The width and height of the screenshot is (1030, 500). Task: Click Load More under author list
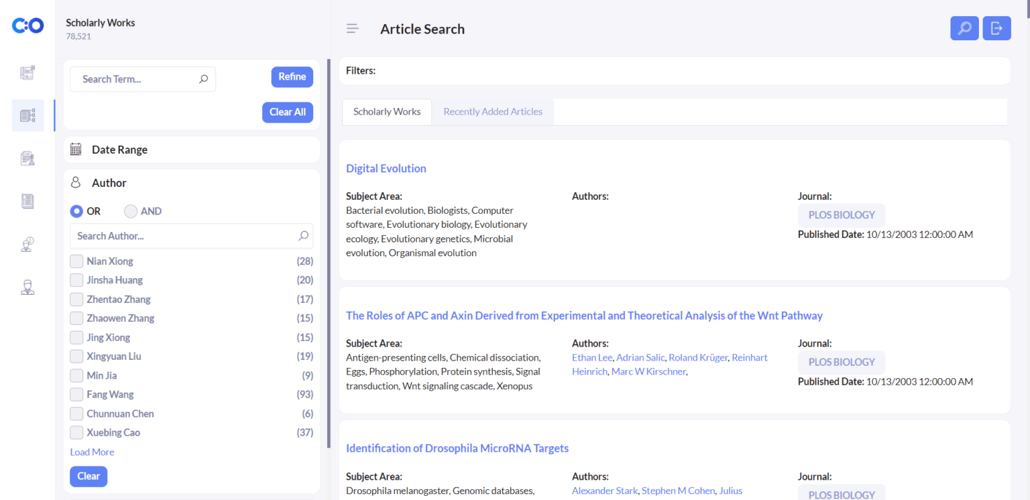(x=92, y=452)
